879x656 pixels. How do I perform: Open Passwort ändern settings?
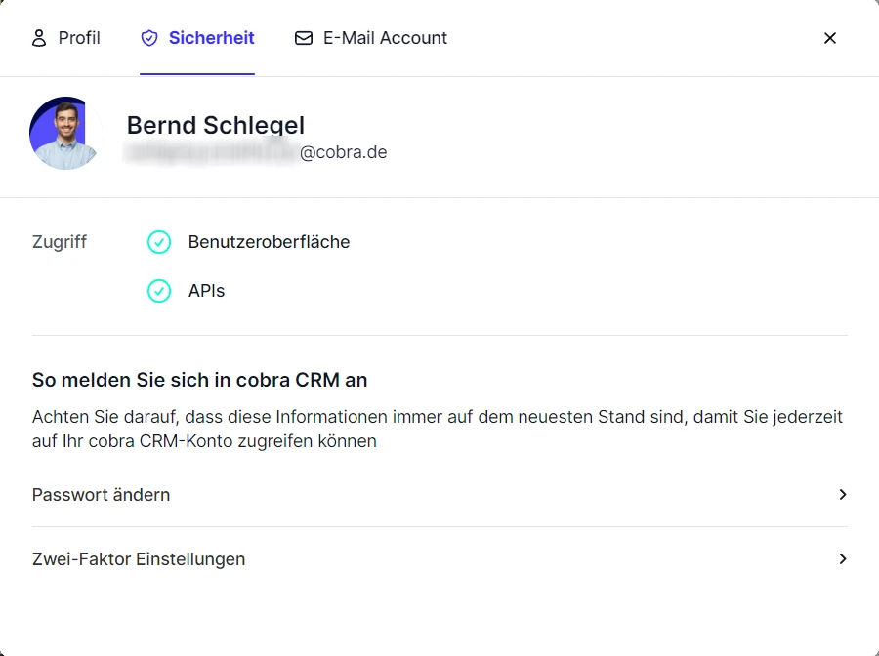[101, 495]
